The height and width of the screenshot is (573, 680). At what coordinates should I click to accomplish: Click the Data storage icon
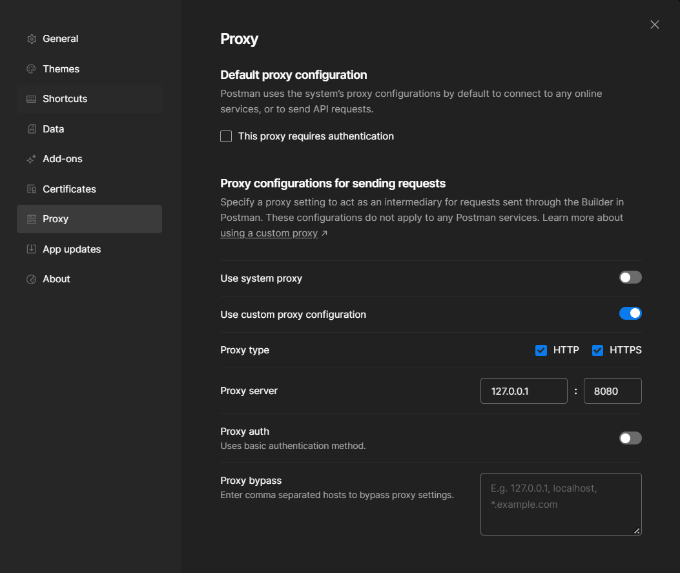pyautogui.click(x=31, y=129)
